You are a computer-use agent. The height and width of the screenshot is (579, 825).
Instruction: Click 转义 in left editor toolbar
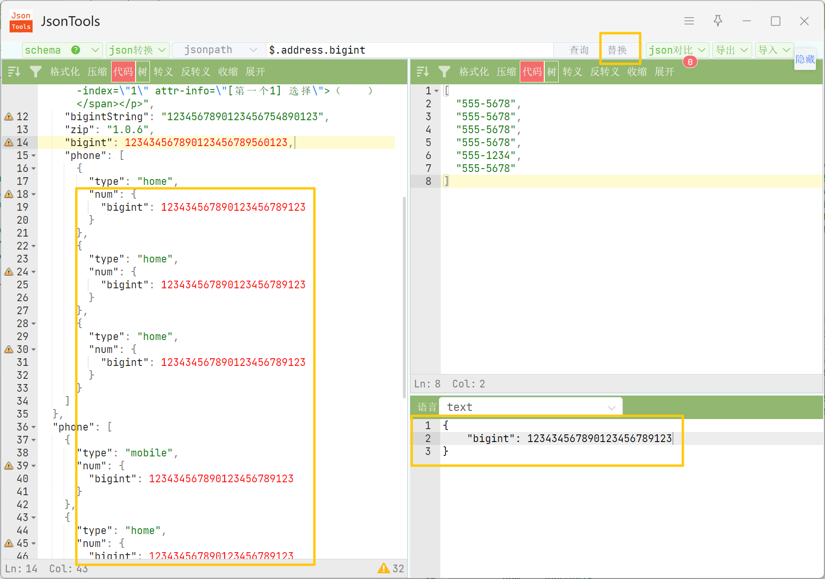[163, 72]
